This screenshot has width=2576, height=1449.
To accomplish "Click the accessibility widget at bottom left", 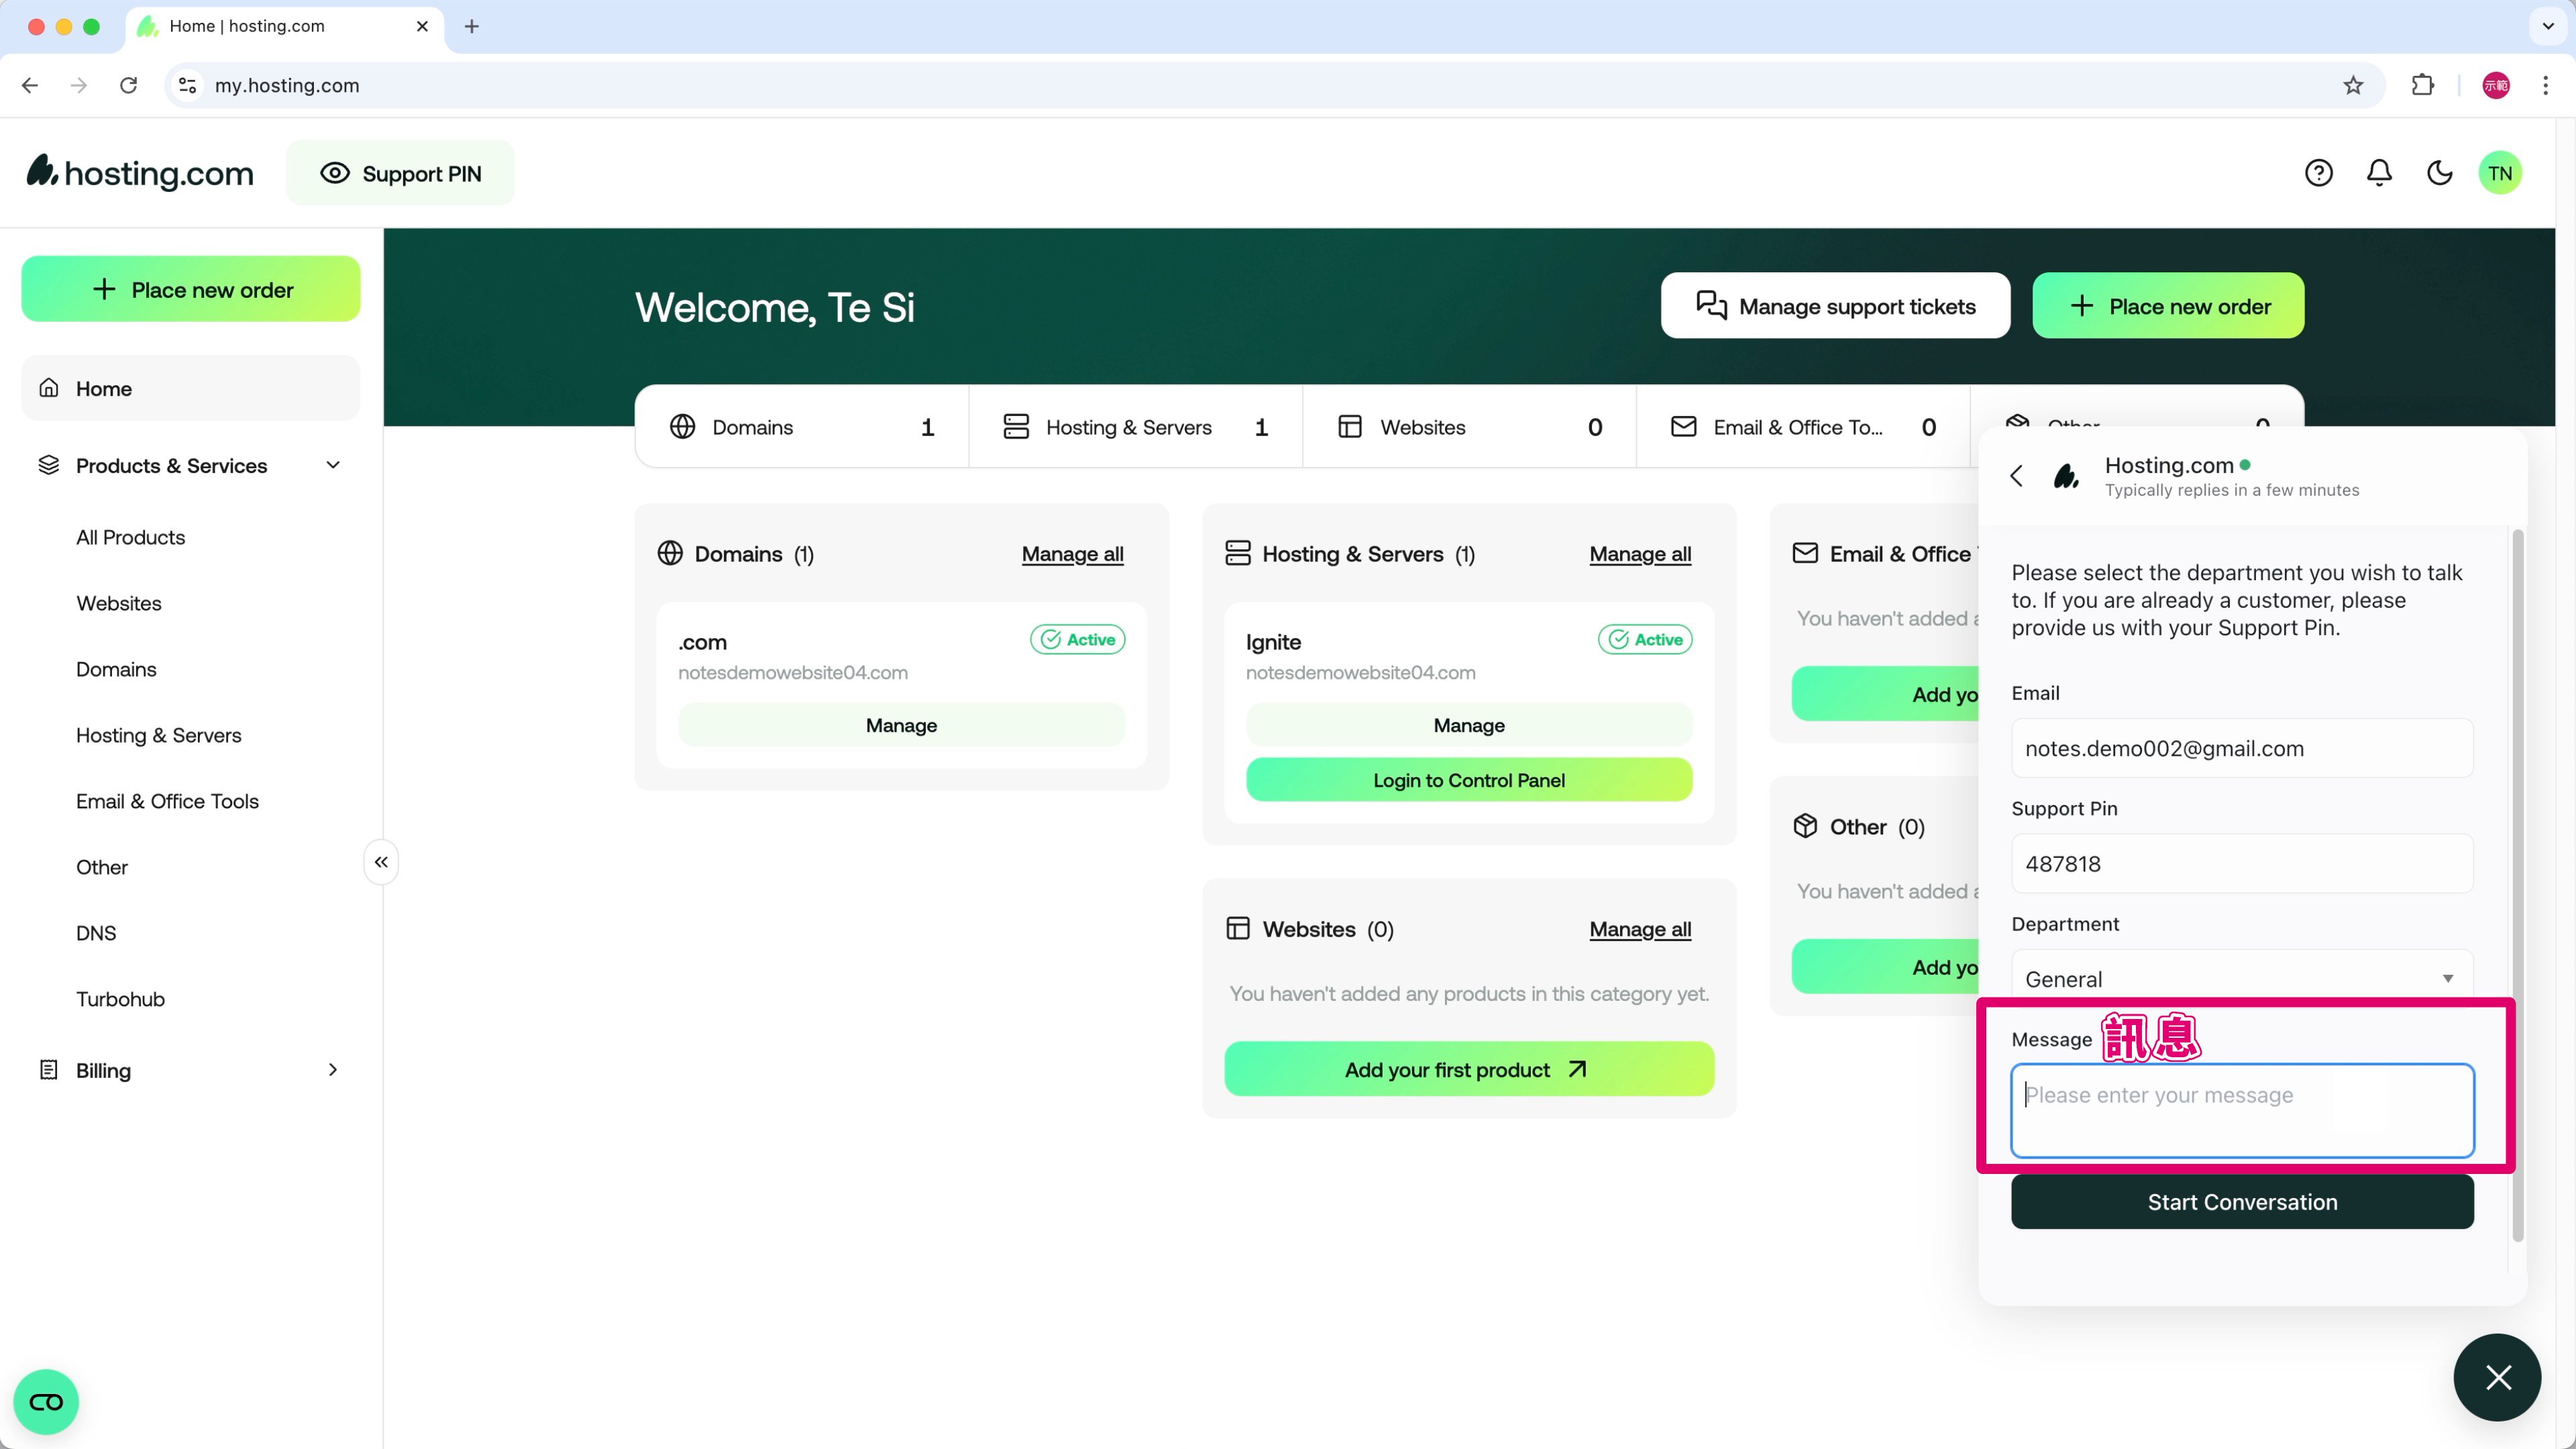I will pos(46,1401).
